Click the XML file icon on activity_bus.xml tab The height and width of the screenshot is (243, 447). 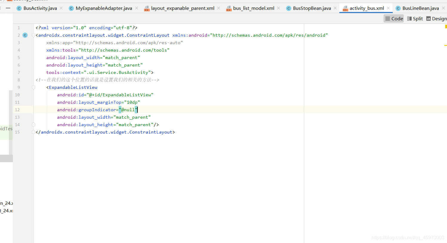point(346,8)
